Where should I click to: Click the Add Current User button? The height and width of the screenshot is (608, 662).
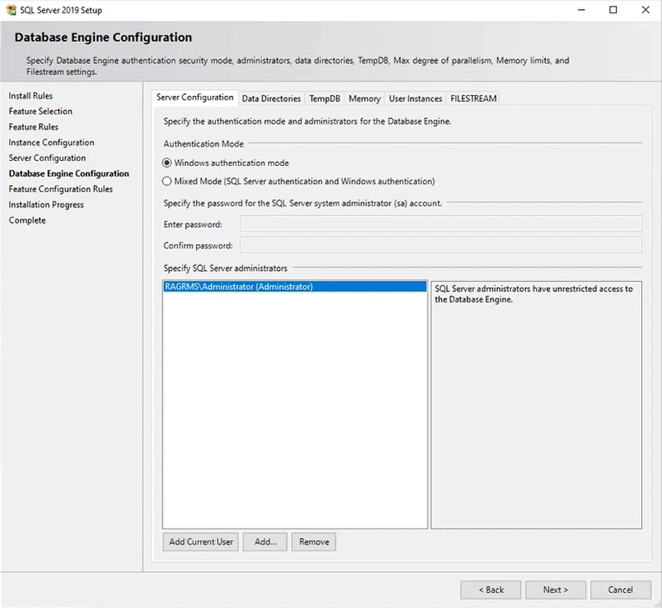[201, 541]
